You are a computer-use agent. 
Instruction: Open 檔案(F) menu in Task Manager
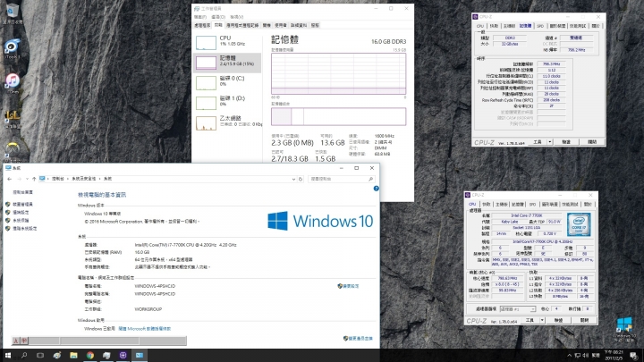pyautogui.click(x=200, y=17)
